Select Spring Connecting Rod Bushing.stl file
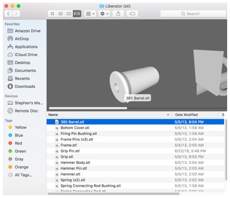This screenshot has width=230, height=198. [135, 186]
